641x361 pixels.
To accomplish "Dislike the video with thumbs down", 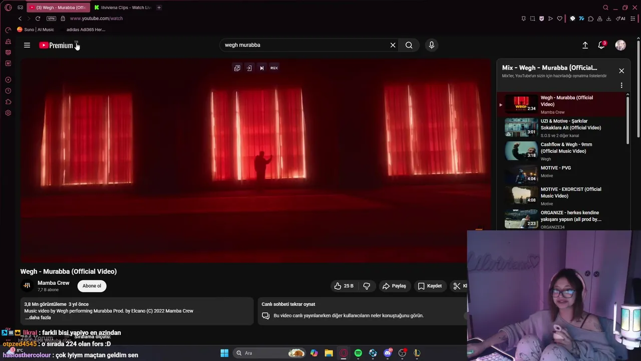I will [367, 286].
